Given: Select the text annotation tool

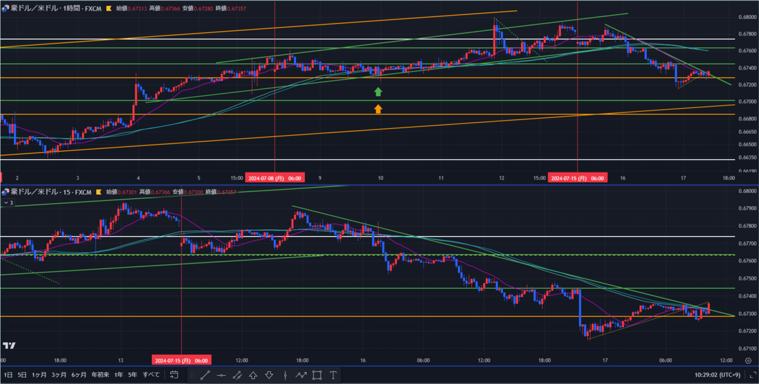Looking at the screenshot, I should coord(333,375).
